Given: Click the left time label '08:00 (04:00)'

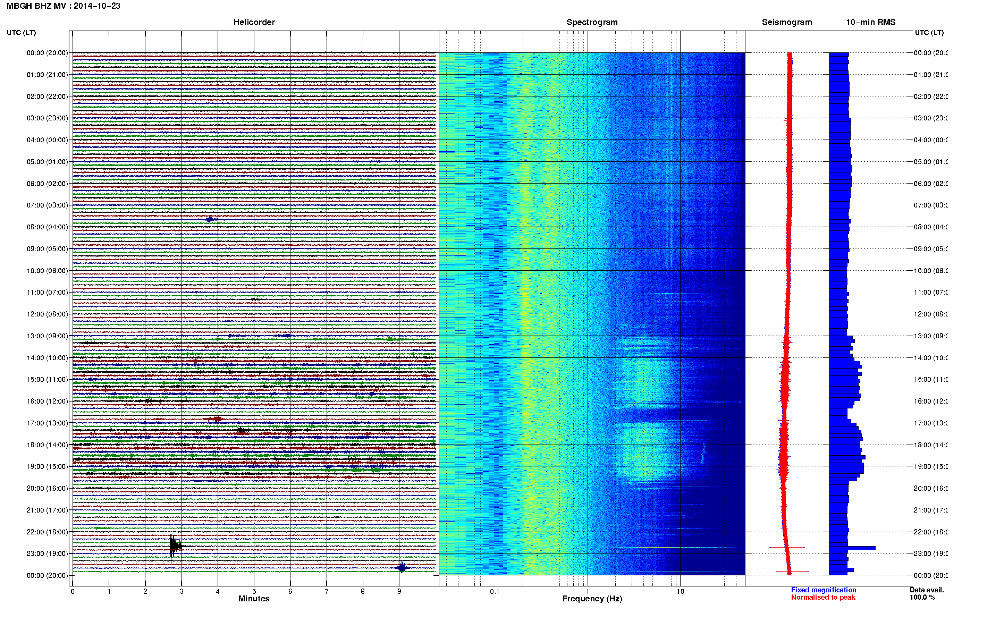Looking at the screenshot, I should [47, 227].
